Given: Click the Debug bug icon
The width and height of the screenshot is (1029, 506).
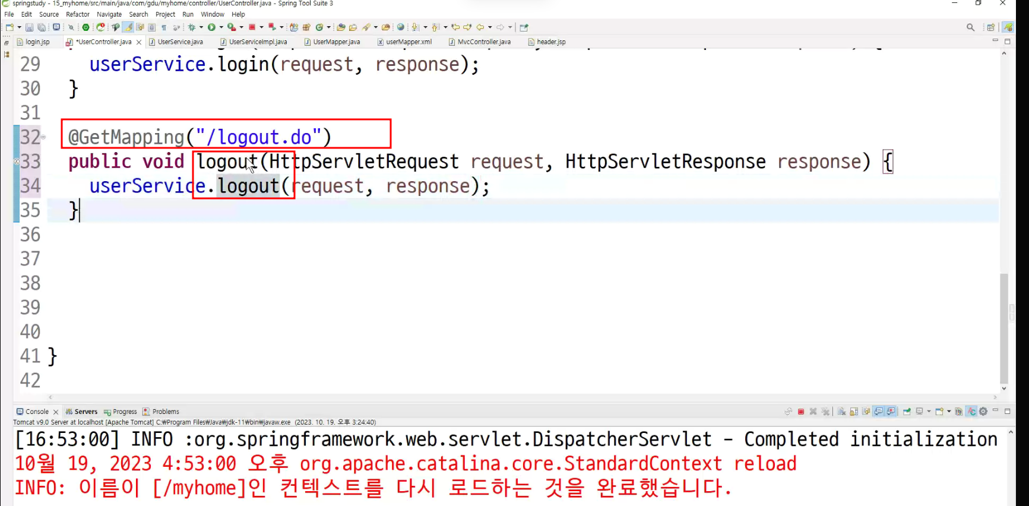Looking at the screenshot, I should [192, 27].
